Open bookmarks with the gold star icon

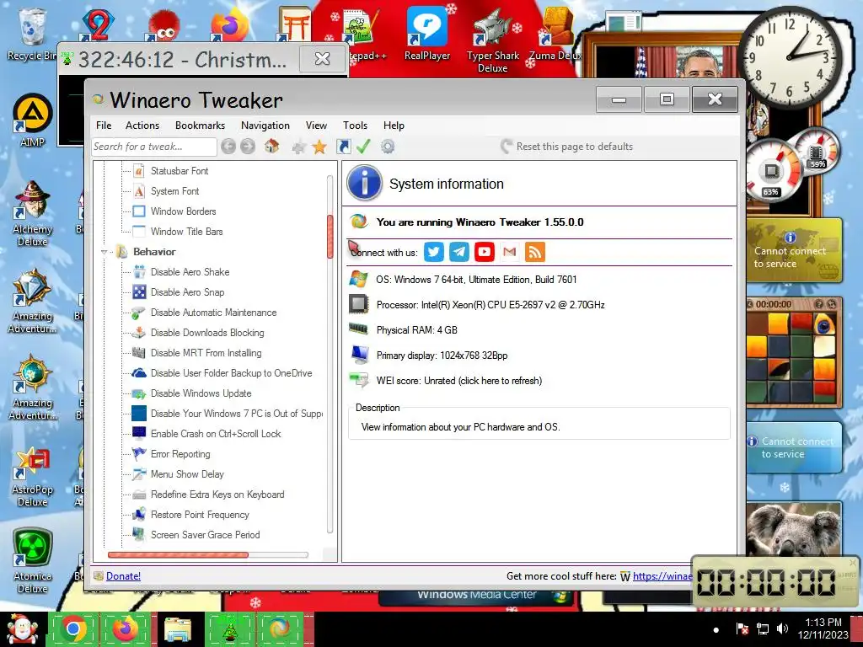click(319, 147)
